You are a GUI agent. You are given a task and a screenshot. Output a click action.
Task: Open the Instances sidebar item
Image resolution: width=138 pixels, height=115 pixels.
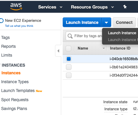(11, 73)
